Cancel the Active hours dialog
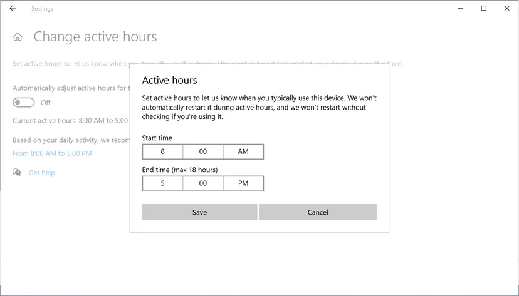Screen dimensions: 519x296 point(318,212)
